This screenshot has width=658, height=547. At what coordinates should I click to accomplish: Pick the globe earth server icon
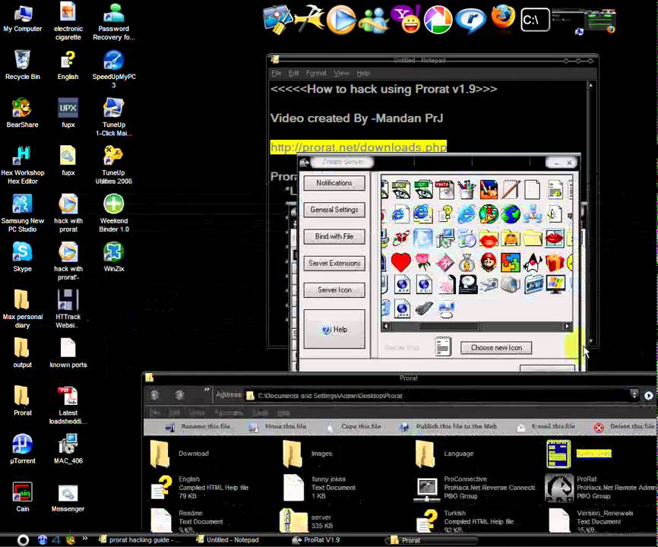[x=511, y=214]
